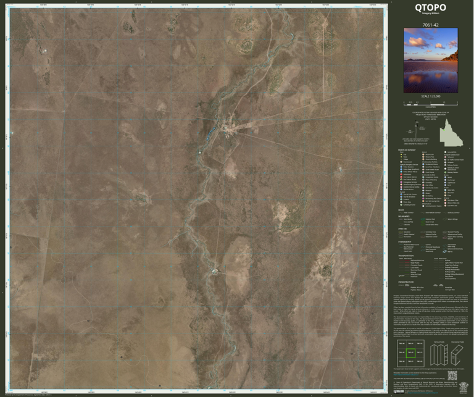The width and height of the screenshot is (474, 397).
Task: Click the Queensland state locator map
Action: pos(451,133)
